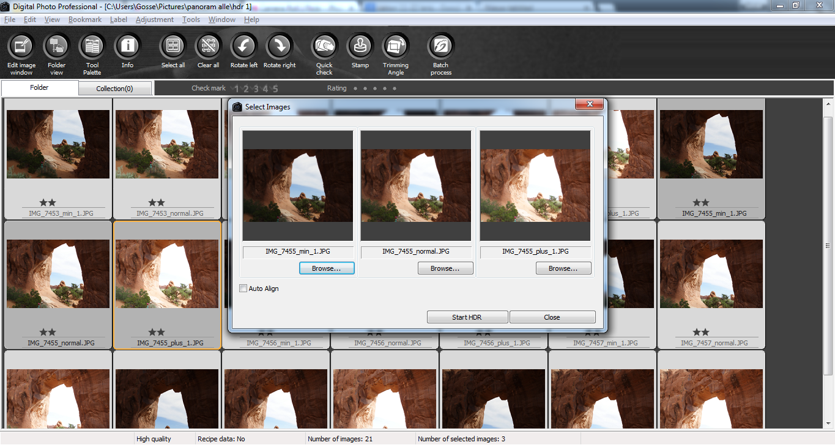Screen dimensions: 835x445
Task: Click the fifth Rating dot
Action: (395, 89)
